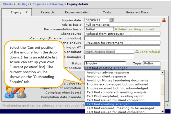Click the empty manager field
Screen dimensions: 172x114
[x=109, y=57]
